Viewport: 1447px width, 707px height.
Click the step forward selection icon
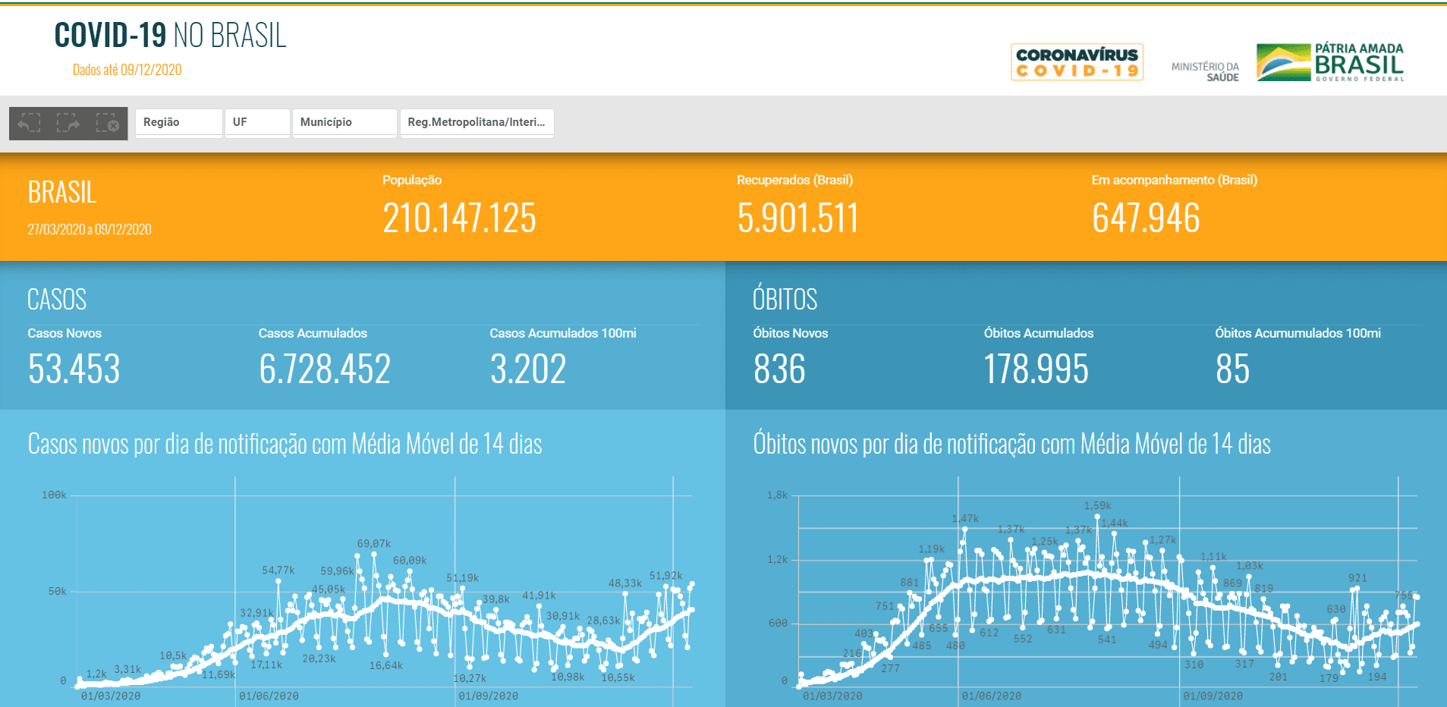pyautogui.click(x=68, y=123)
